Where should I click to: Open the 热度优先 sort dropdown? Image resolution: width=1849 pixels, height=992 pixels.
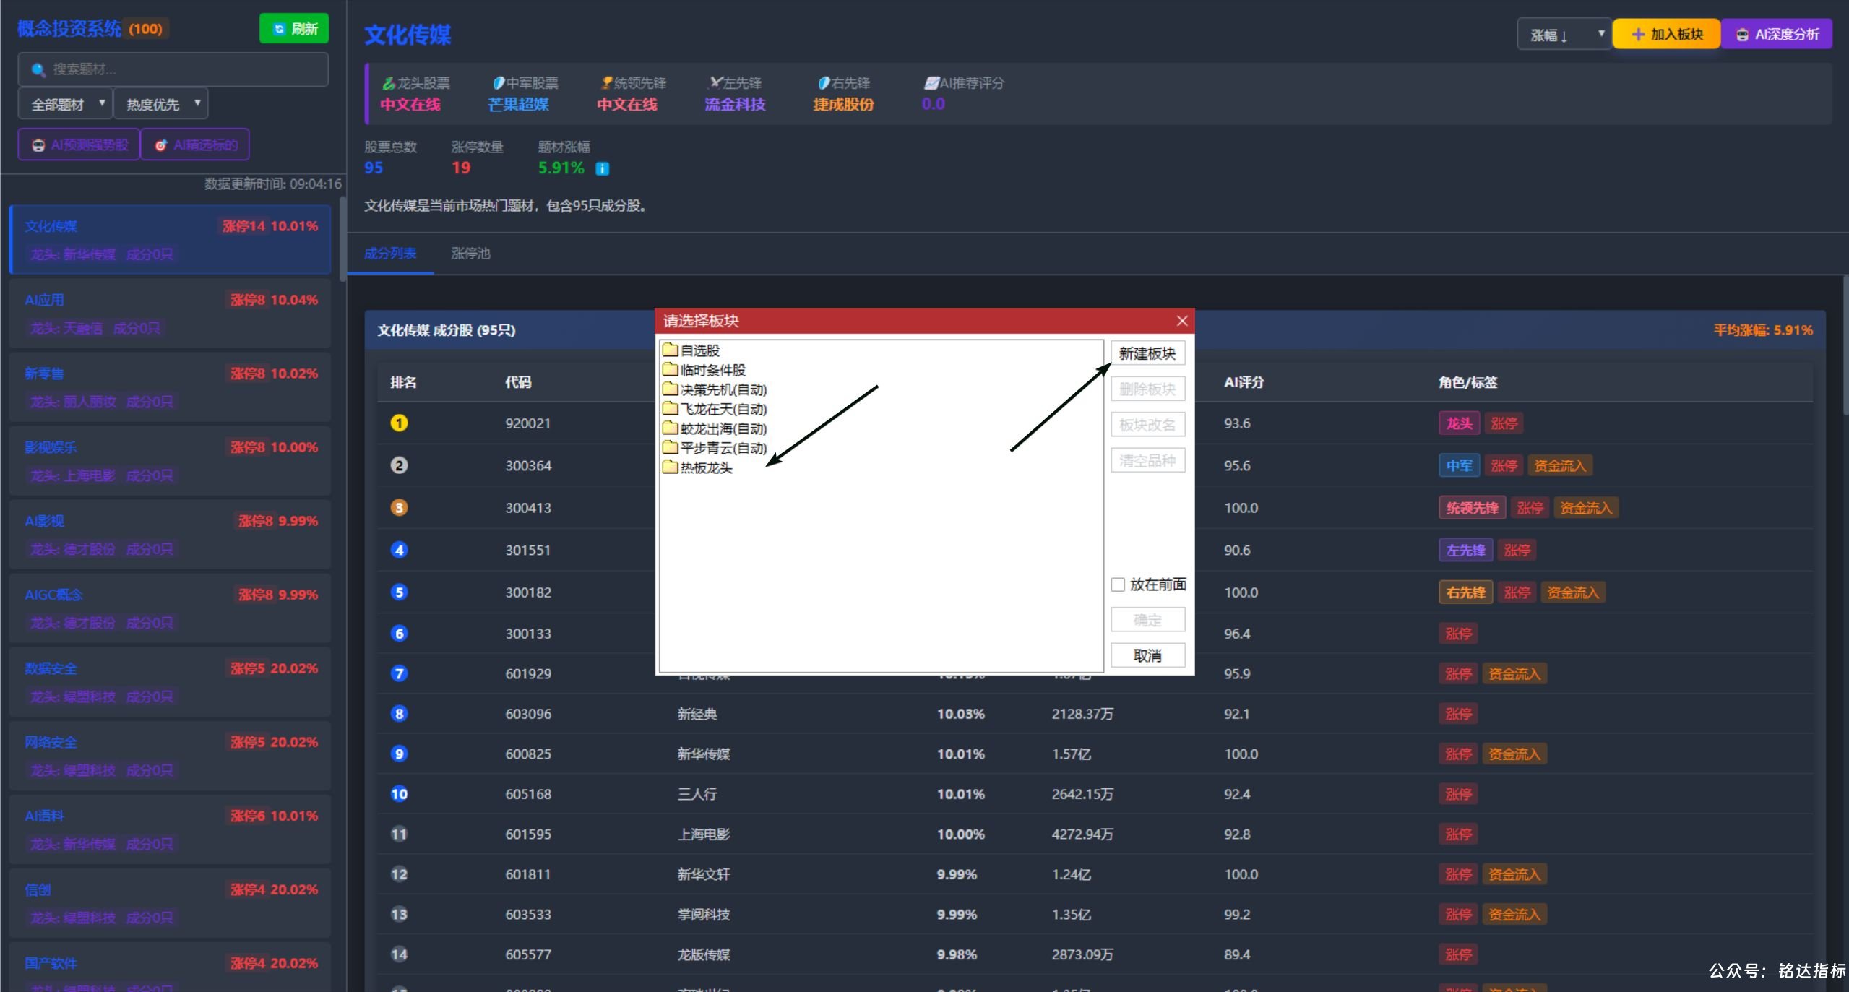(x=160, y=104)
